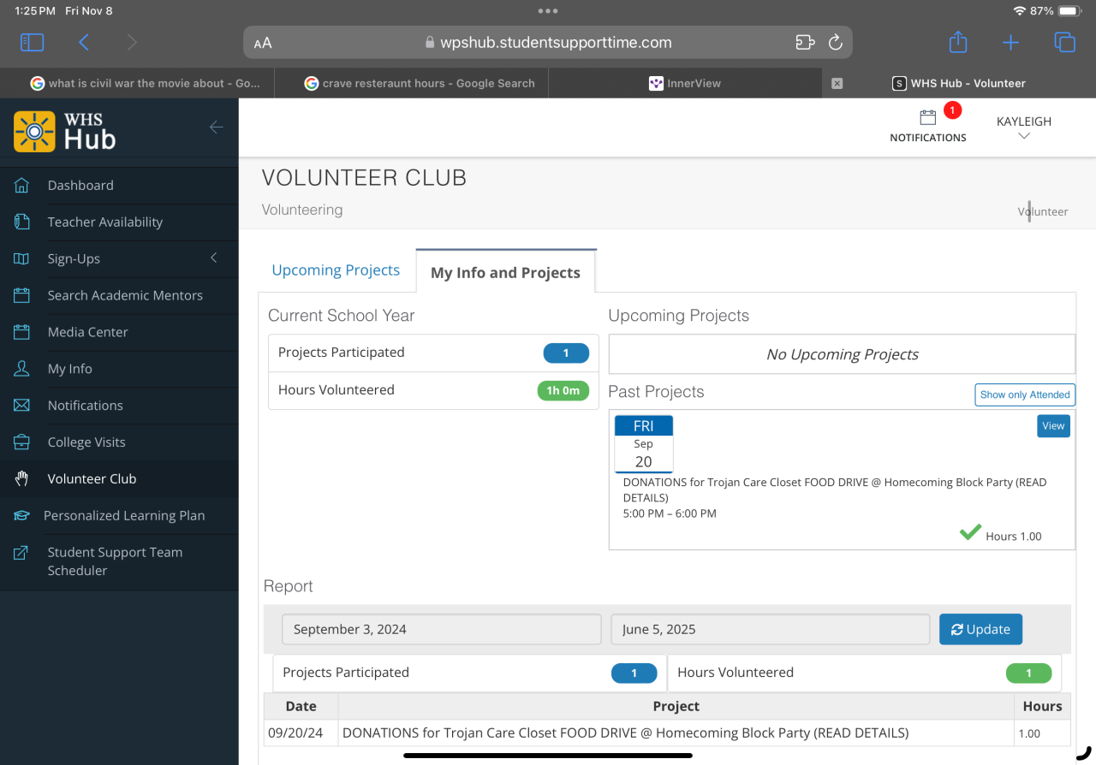Open the KAYLEIGH user dropdown
1096x765 pixels.
(1023, 127)
